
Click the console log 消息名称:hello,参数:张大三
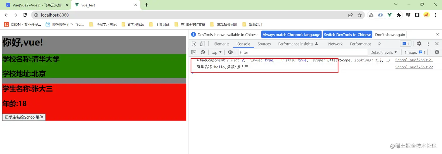point(222,67)
